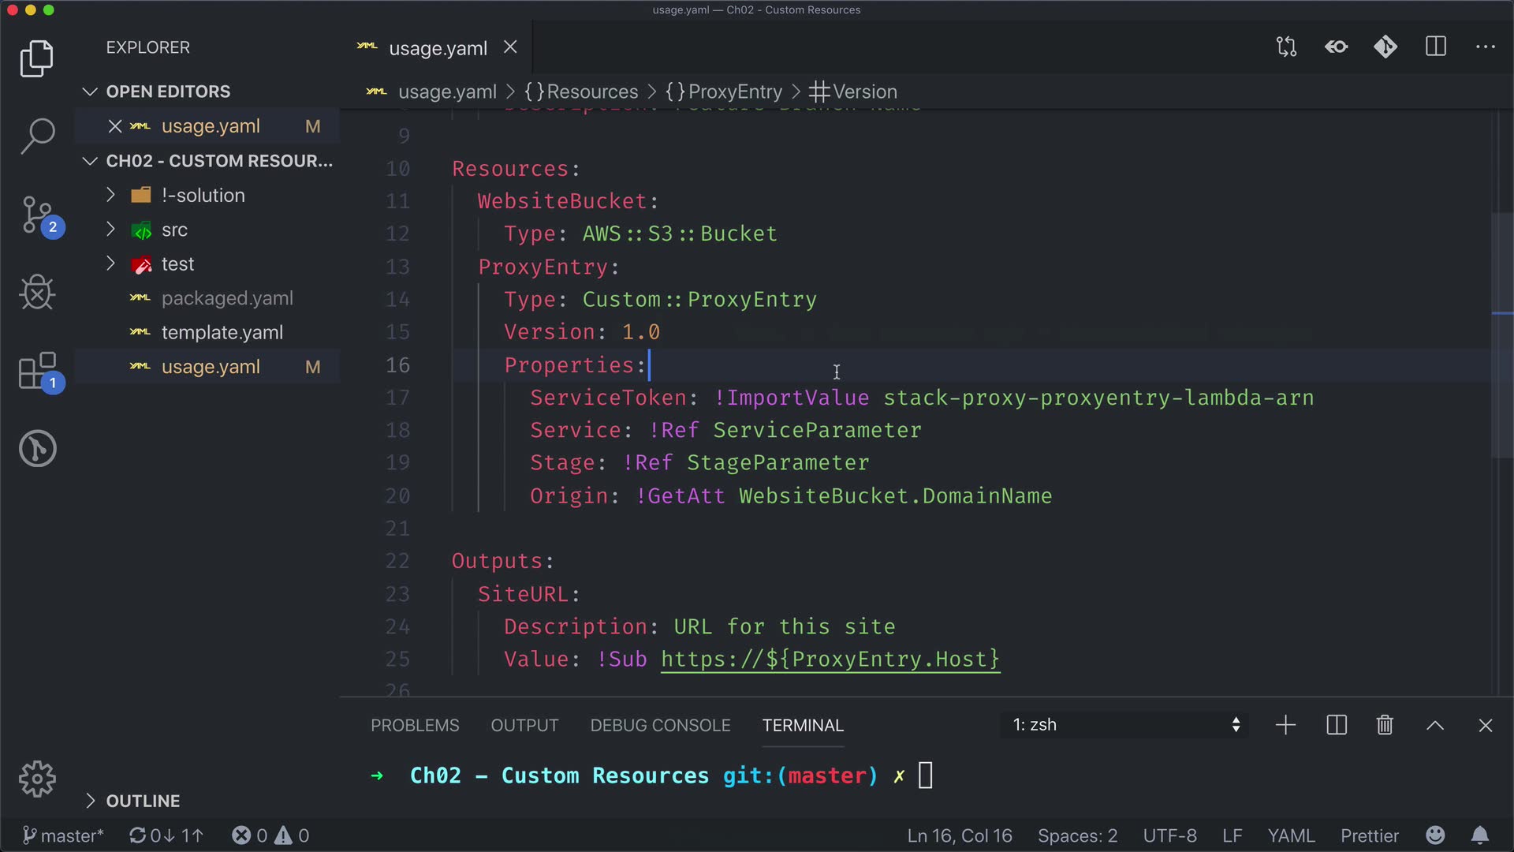The width and height of the screenshot is (1514, 852).
Task: Expand the src folder
Action: click(174, 230)
